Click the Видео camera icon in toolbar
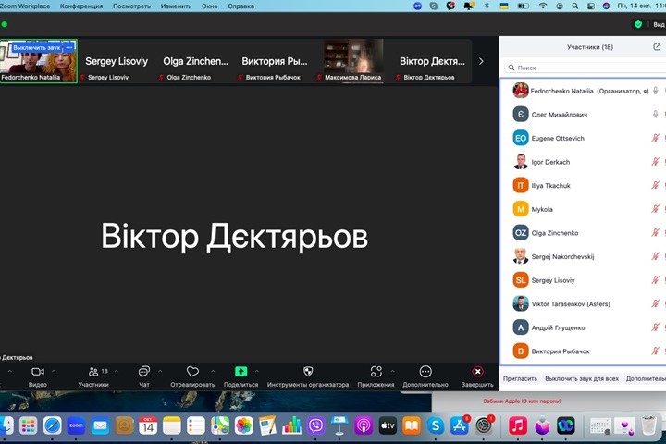Screen dimensions: 666x444 click(x=38, y=371)
